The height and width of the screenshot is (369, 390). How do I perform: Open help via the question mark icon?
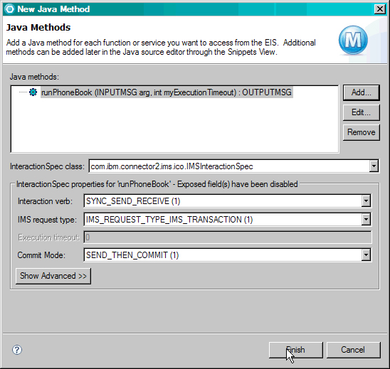[x=17, y=350]
